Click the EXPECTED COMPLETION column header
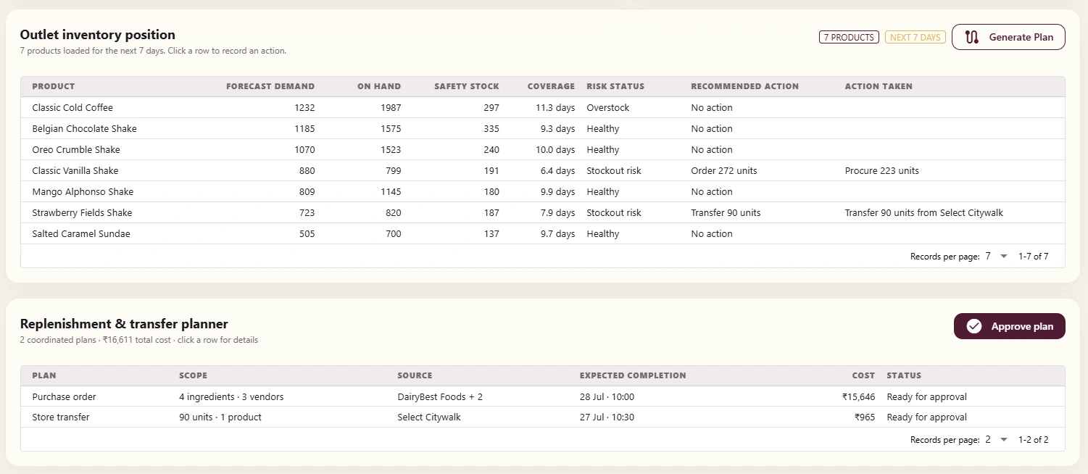This screenshot has width=1088, height=474. [633, 375]
